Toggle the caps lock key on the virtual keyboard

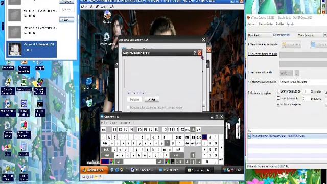tap(106, 150)
